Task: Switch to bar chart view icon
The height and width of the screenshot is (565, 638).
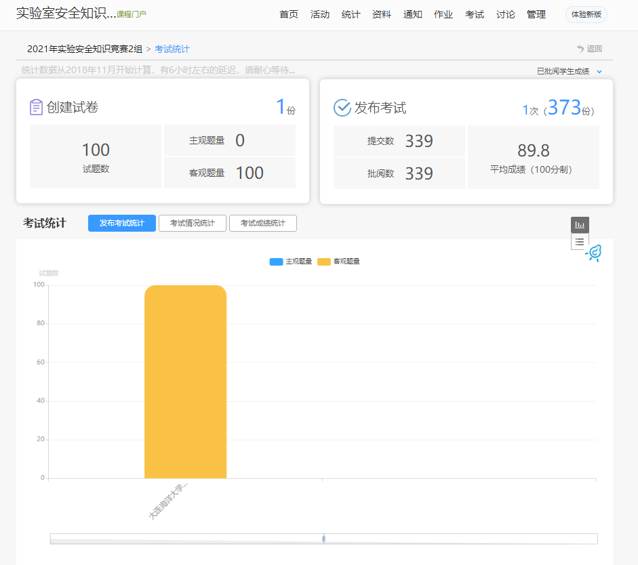Action: (x=580, y=225)
